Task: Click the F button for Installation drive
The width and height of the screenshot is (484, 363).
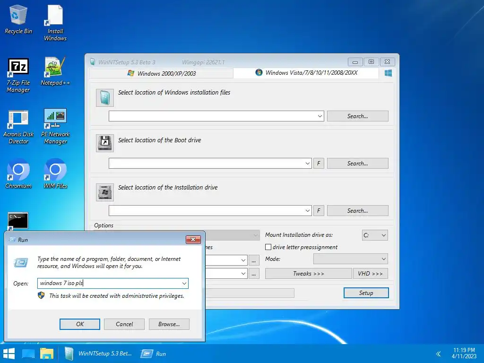Action: (319, 210)
